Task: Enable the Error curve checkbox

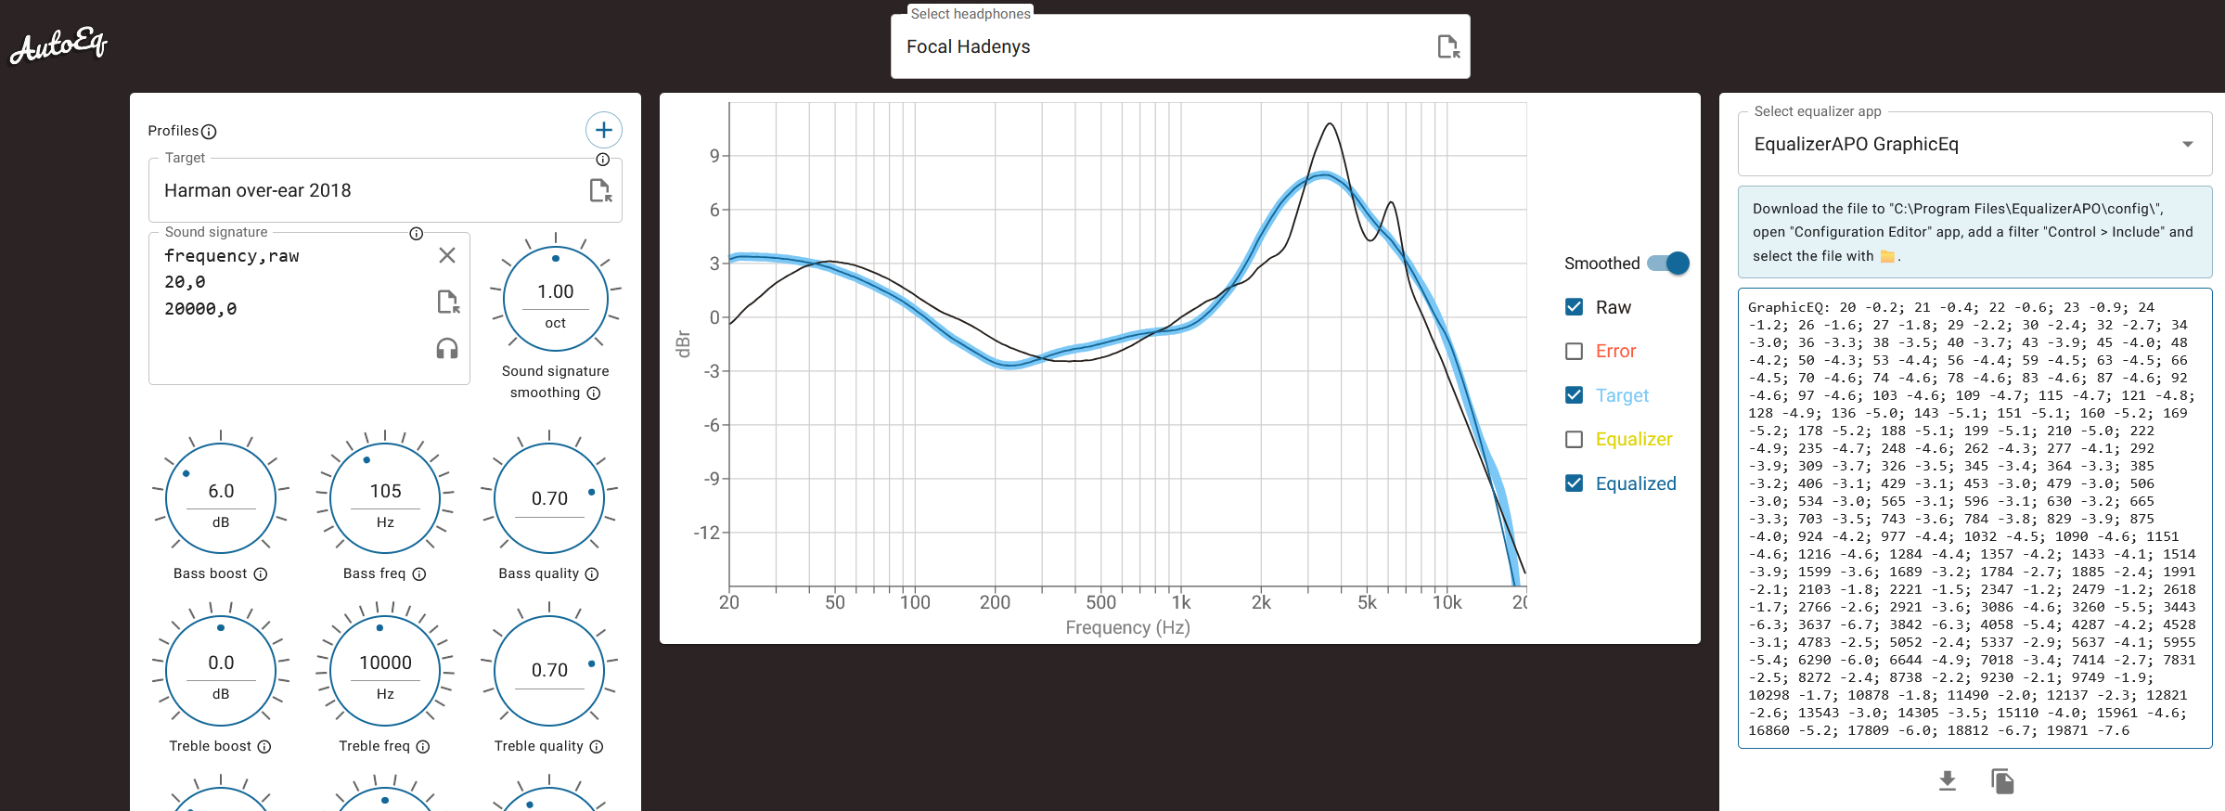Action: coord(1574,351)
